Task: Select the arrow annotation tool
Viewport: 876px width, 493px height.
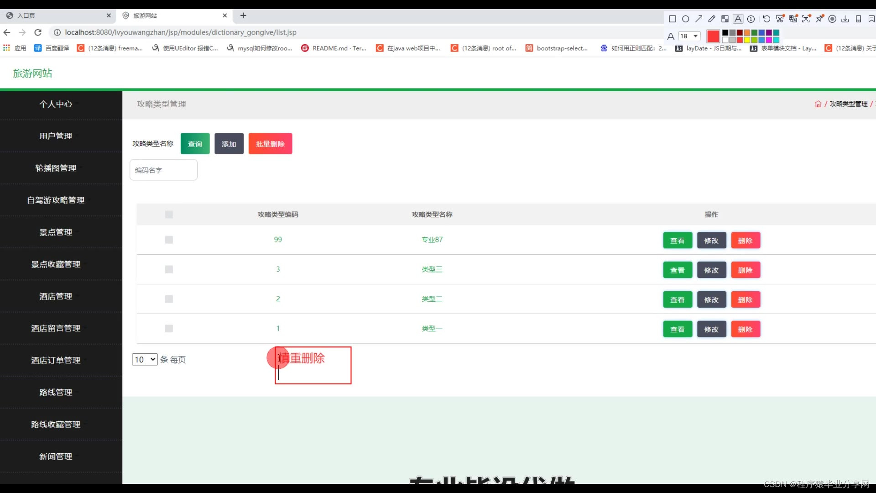Action: coord(699,19)
